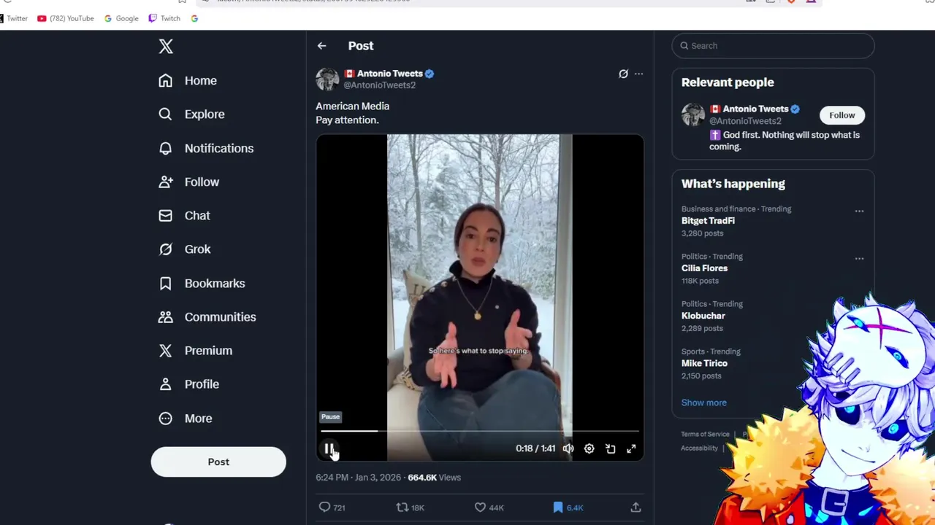Viewport: 935px width, 525px height.
Task: Toggle picture-in-picture mode on video
Action: (x=611, y=448)
